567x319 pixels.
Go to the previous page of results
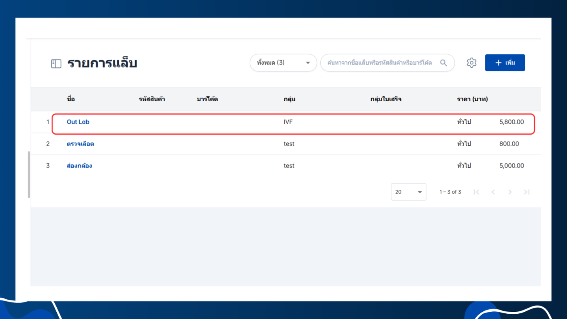point(493,192)
